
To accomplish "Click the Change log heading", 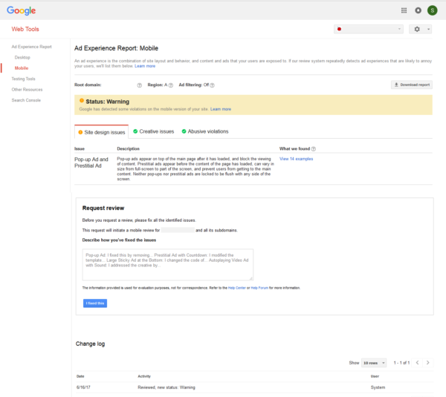I will click(90, 344).
